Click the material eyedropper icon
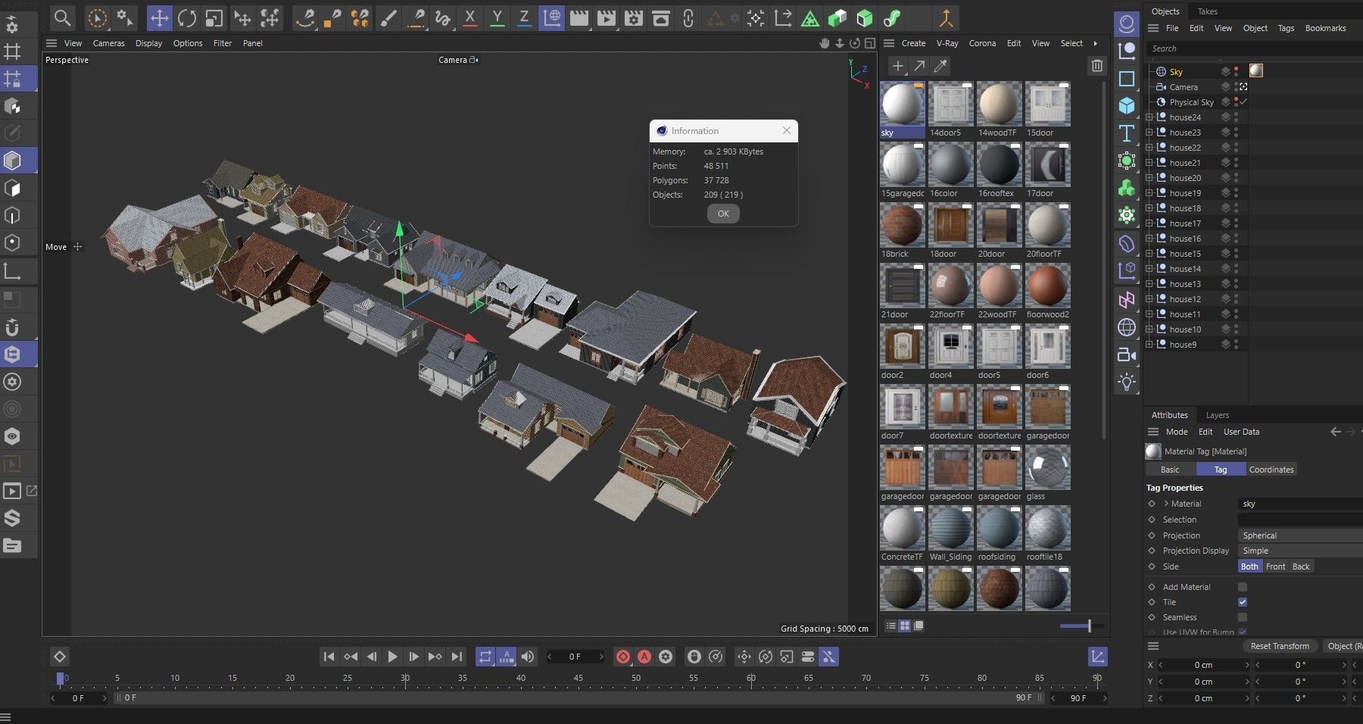 [940, 67]
